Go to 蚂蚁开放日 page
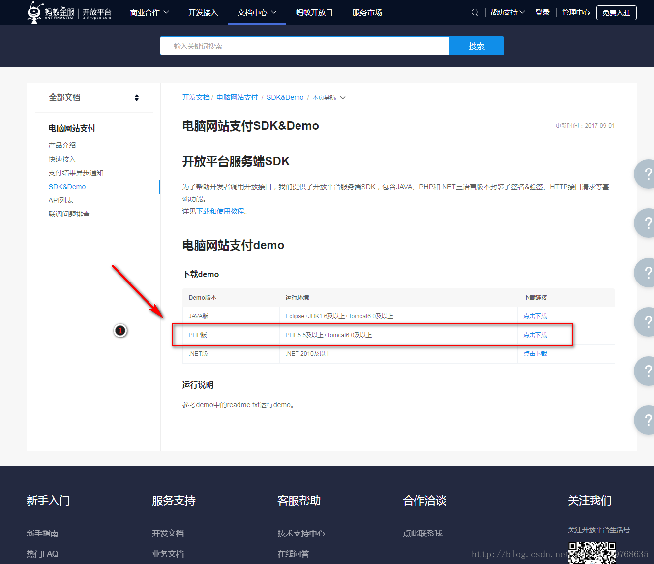The image size is (654, 564). (x=315, y=12)
